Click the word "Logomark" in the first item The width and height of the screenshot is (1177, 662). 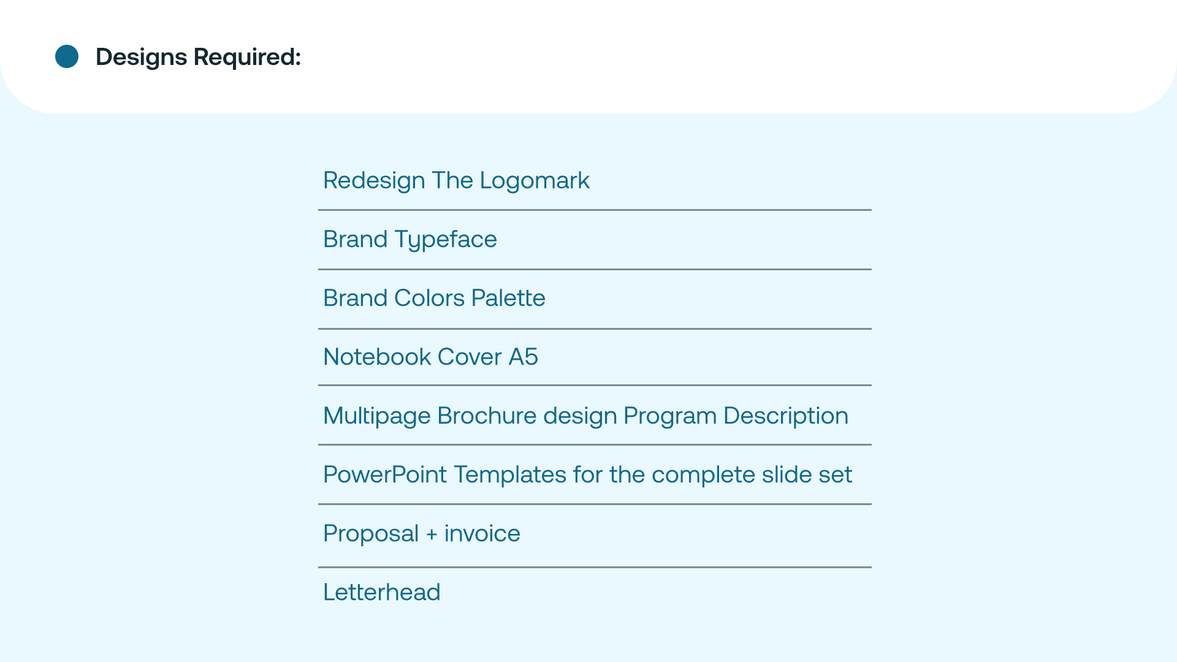(x=534, y=180)
